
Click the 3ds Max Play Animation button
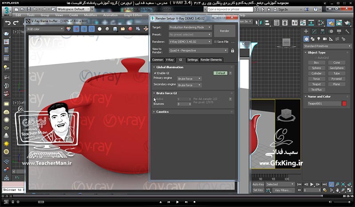click(x=312, y=184)
